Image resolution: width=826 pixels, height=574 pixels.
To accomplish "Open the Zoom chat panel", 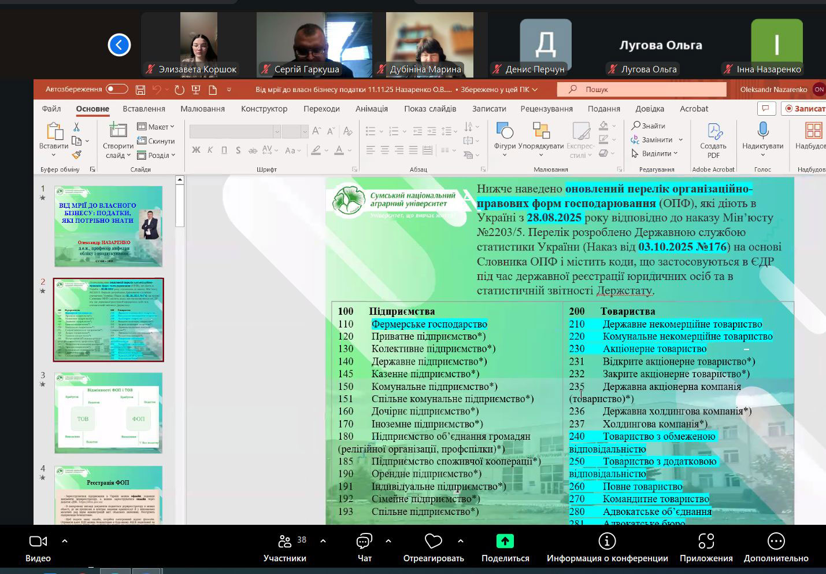I will click(364, 541).
